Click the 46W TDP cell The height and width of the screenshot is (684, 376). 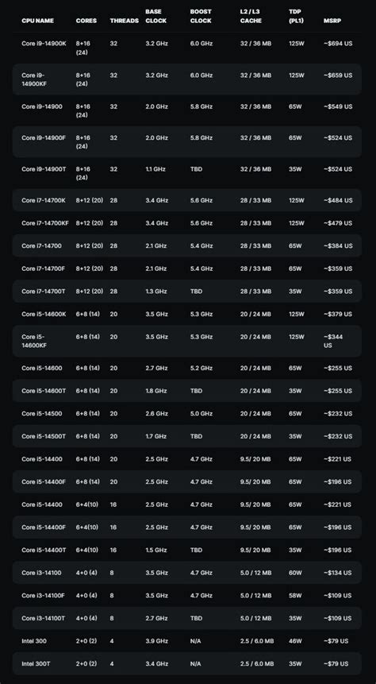(295, 641)
